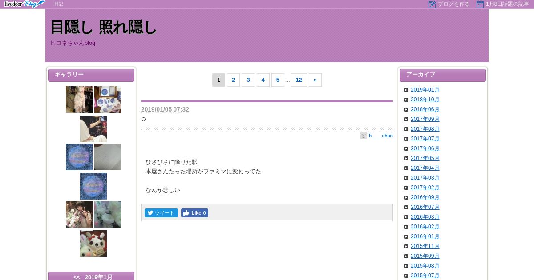The width and height of the screenshot is (534, 280).
Task: Open the h____chan author link
Action: click(x=380, y=136)
